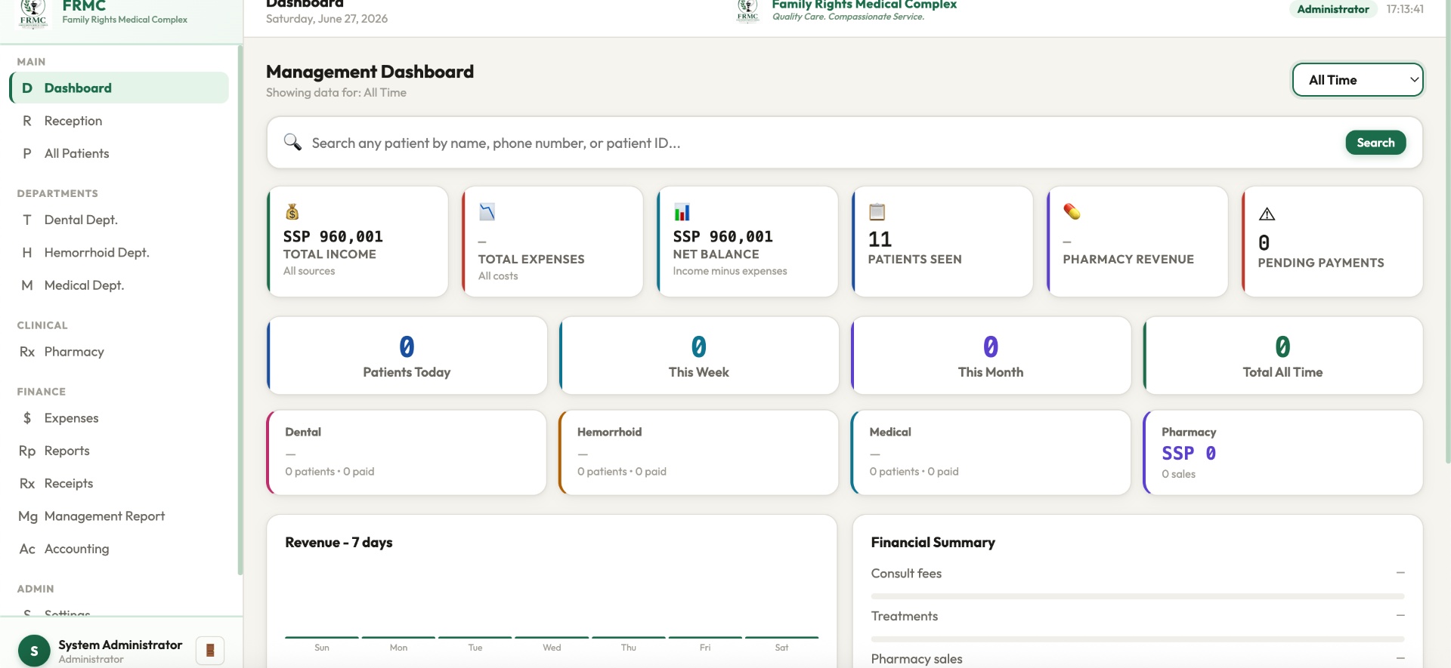
Task: Open the Net Balance card
Action: 747,242
